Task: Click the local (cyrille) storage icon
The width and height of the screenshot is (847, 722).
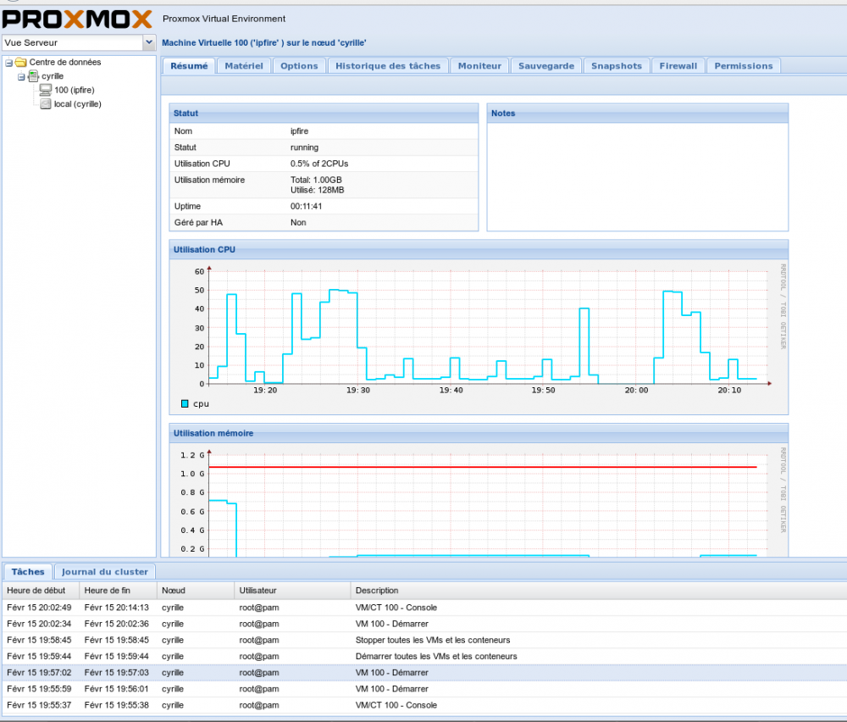Action: click(x=47, y=103)
